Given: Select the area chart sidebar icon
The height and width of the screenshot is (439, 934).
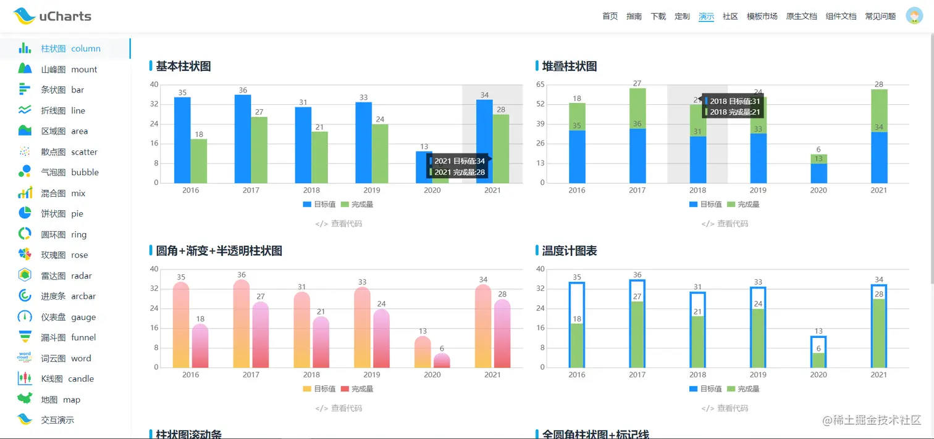Looking at the screenshot, I should tap(25, 131).
